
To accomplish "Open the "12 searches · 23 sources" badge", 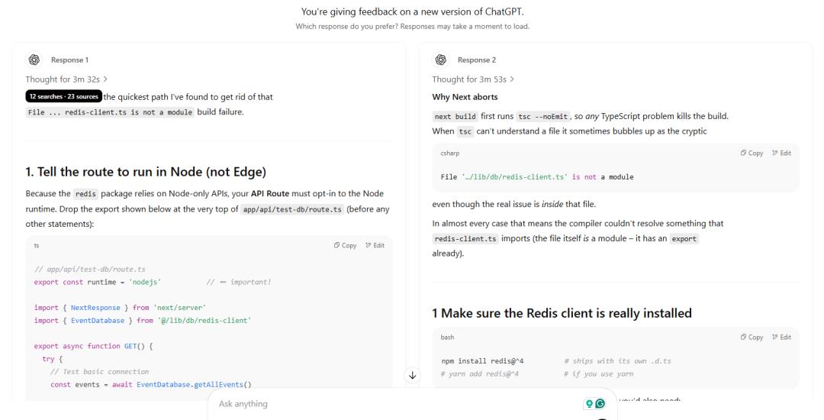I will pos(63,96).
